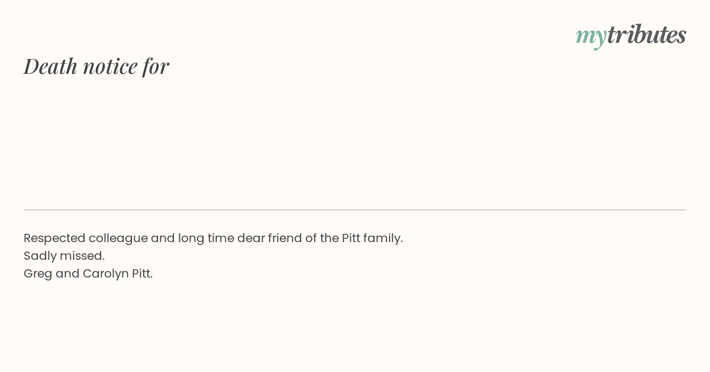710x372 pixels.
Task: Click the dark "tributes" word in logo
Action: point(646,34)
